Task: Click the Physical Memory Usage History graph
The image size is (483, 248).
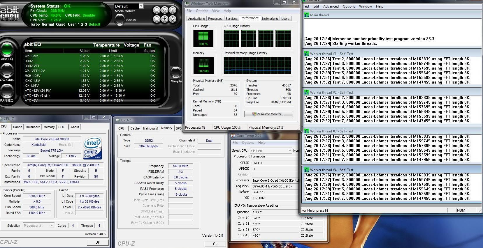Action: click(257, 65)
